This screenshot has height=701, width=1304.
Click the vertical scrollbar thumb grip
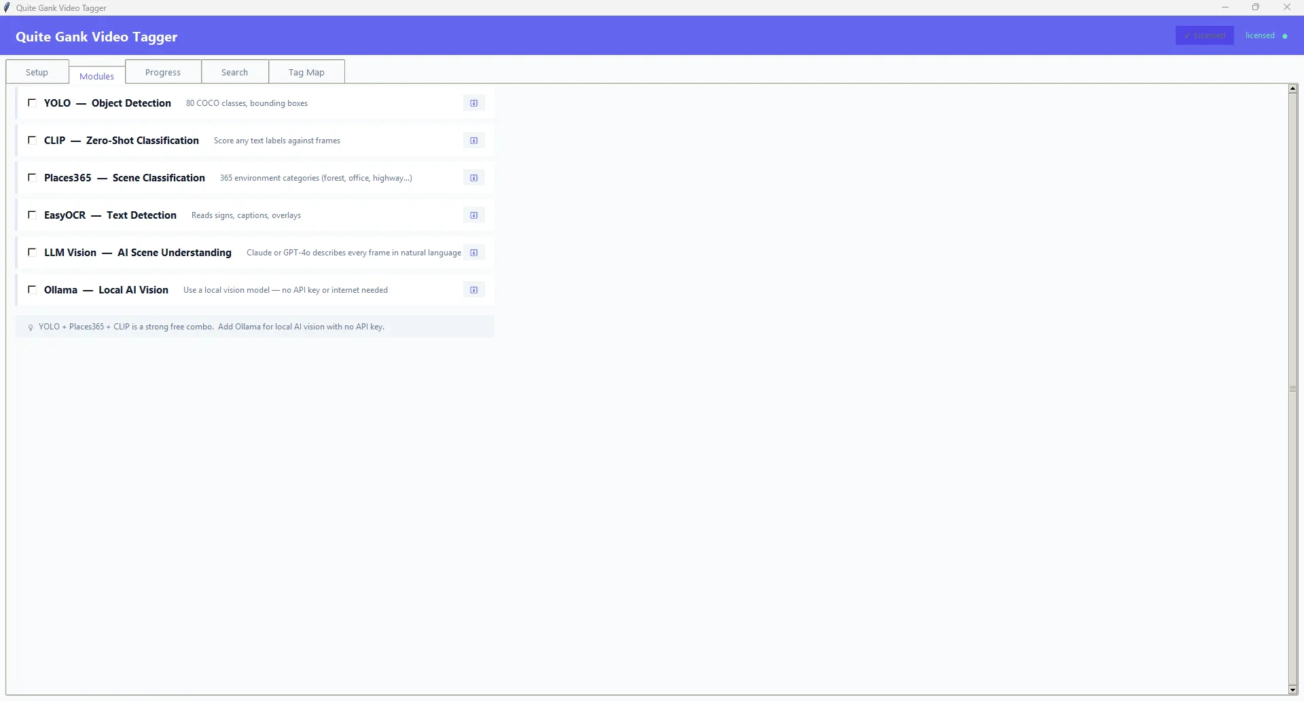[1293, 389]
